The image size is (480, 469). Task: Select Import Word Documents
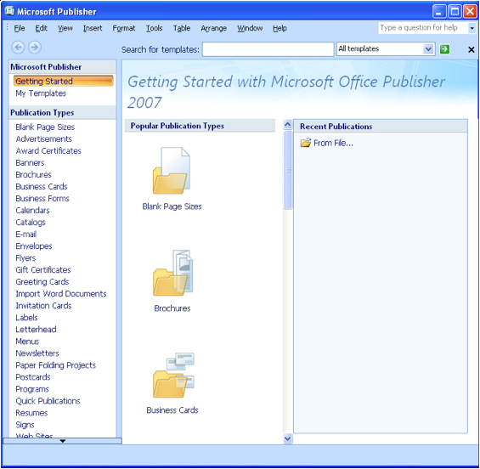pos(61,294)
